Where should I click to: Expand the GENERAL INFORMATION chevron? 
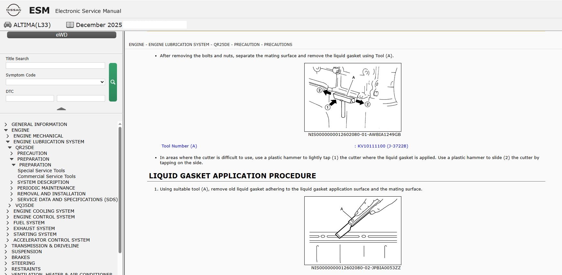click(x=6, y=124)
